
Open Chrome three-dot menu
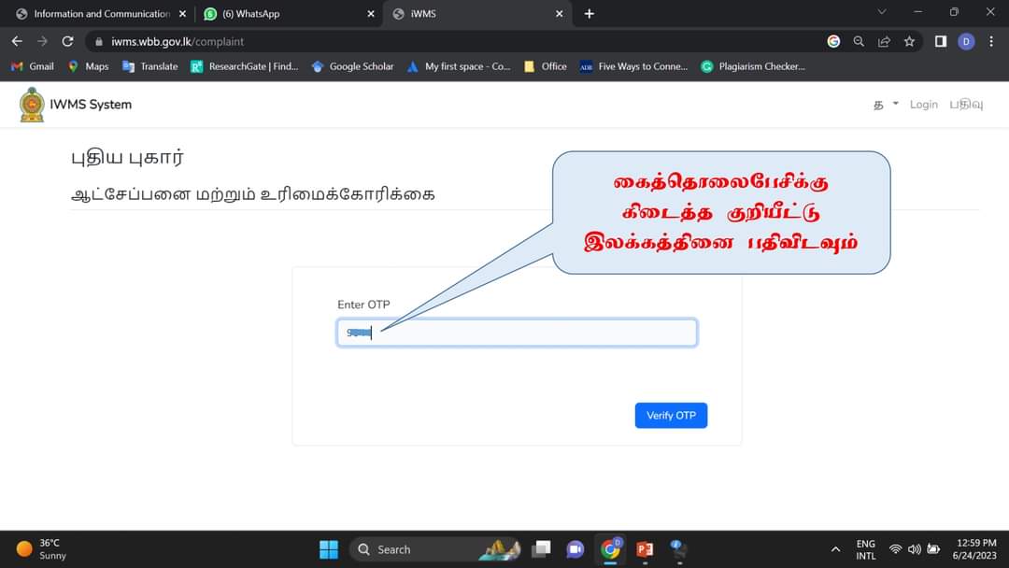tap(991, 41)
